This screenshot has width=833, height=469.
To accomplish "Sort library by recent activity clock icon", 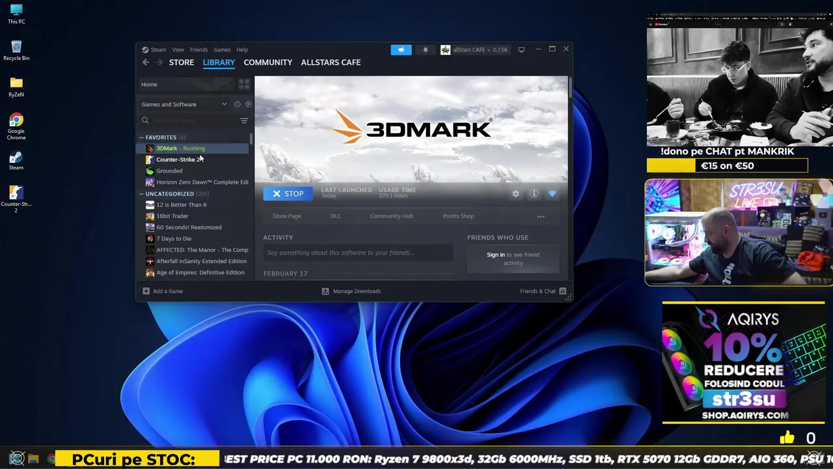I will point(238,104).
